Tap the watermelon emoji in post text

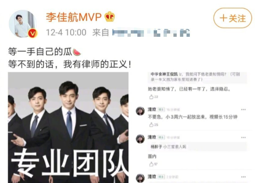77,52
